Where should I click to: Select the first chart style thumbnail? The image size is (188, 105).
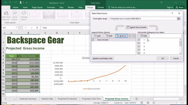coord(35,15)
